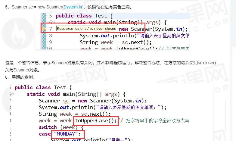Click the string '请输入表示星期的英文单词：' in lower code
Image resolution: width=236 pixels, height=141 pixels.
128,107
